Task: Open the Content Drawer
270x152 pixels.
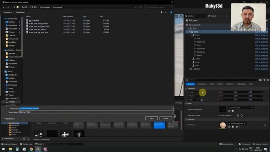Action: click(9, 144)
